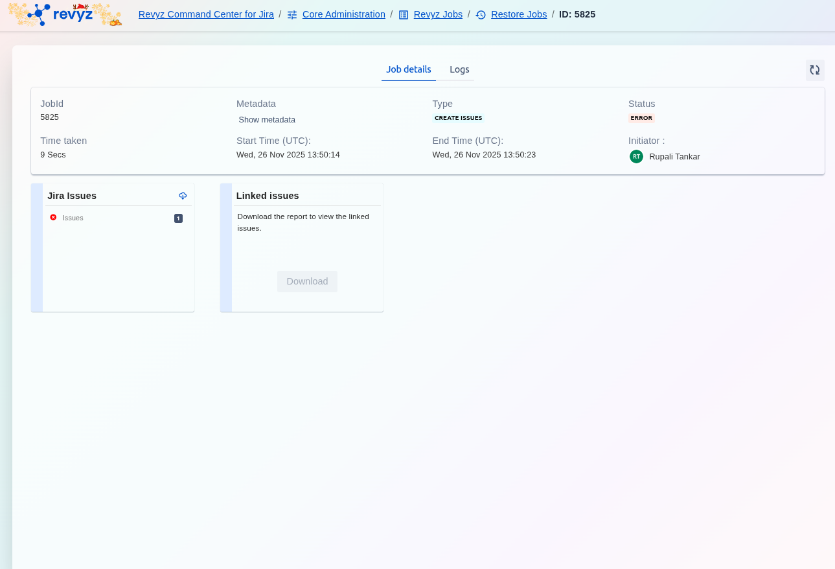Click the RT initiator avatar
The height and width of the screenshot is (569, 835).
[636, 156]
